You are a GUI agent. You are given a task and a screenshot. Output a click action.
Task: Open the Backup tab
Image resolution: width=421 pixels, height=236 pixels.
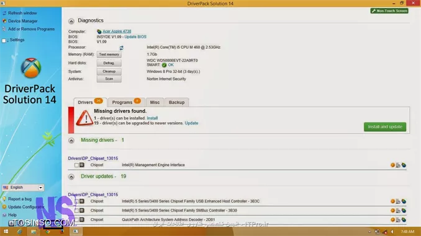click(x=176, y=102)
